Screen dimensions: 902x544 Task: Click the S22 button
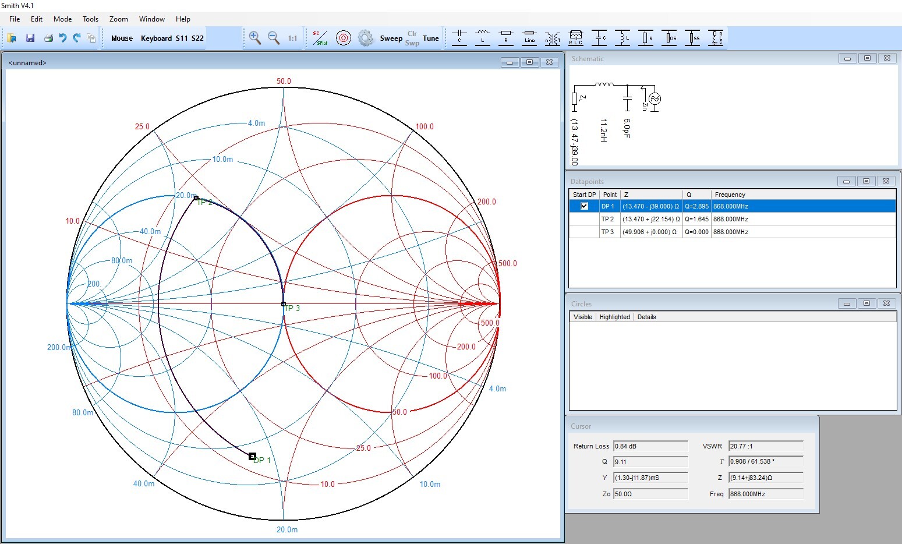(197, 38)
